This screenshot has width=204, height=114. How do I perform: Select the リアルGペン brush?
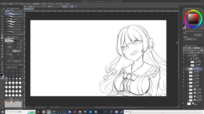pos(13,24)
